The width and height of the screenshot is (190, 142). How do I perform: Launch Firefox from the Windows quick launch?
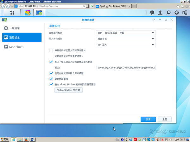26,139
